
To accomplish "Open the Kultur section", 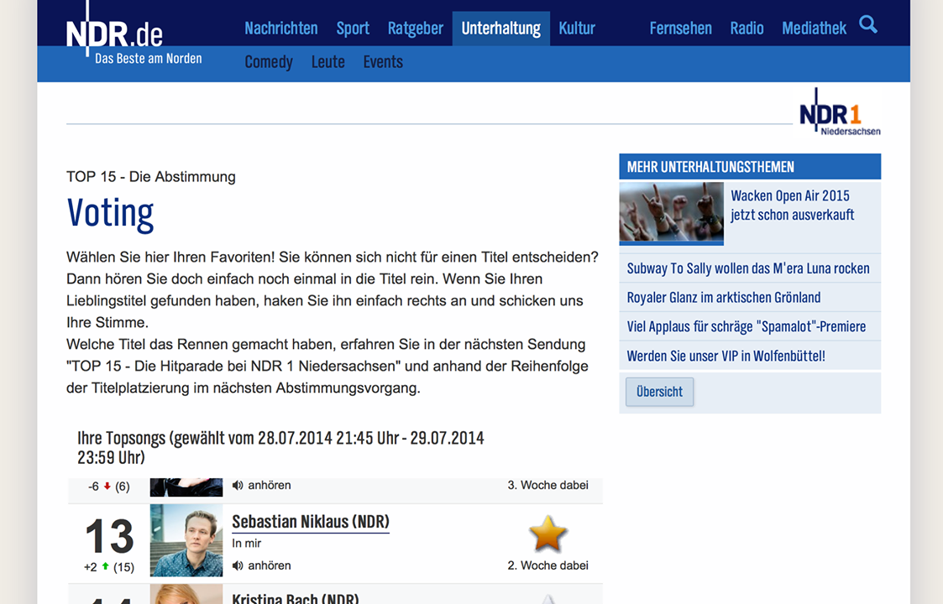I will (577, 29).
